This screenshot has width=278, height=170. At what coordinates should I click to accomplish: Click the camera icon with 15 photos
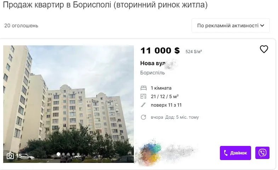[10, 156]
